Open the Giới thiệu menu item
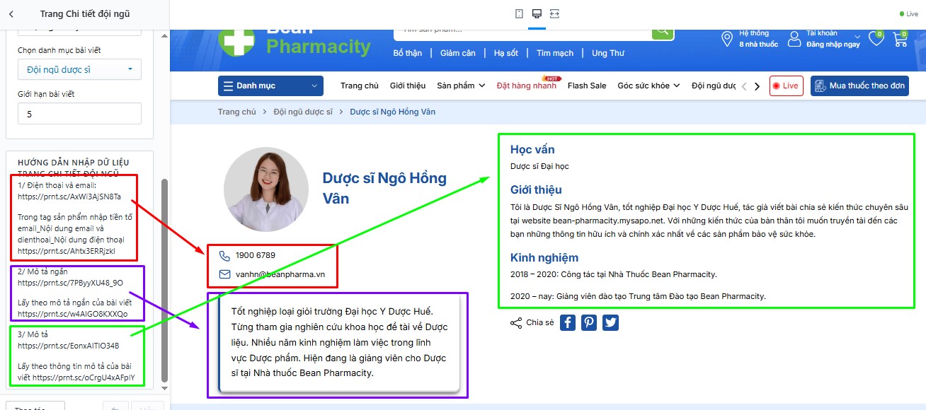The image size is (926, 410). (x=408, y=86)
